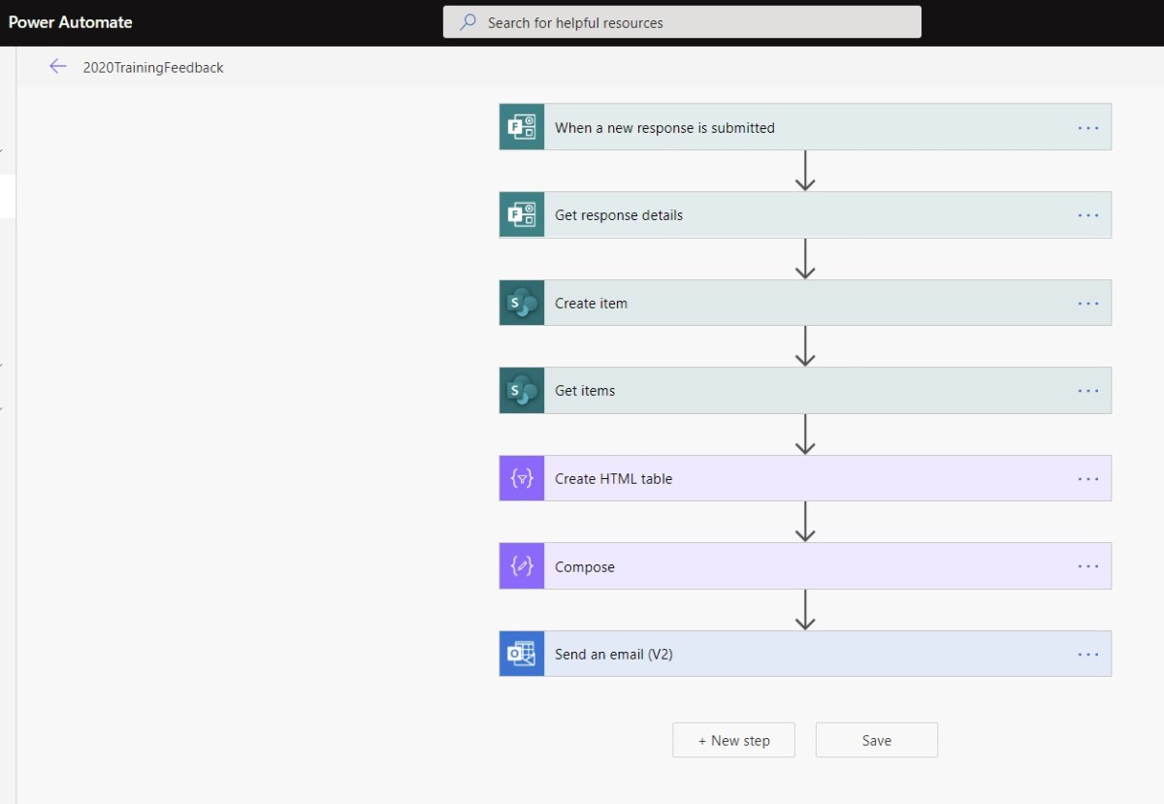The width and height of the screenshot is (1164, 804).
Task: Click the search magnifier icon
Action: 467,21
